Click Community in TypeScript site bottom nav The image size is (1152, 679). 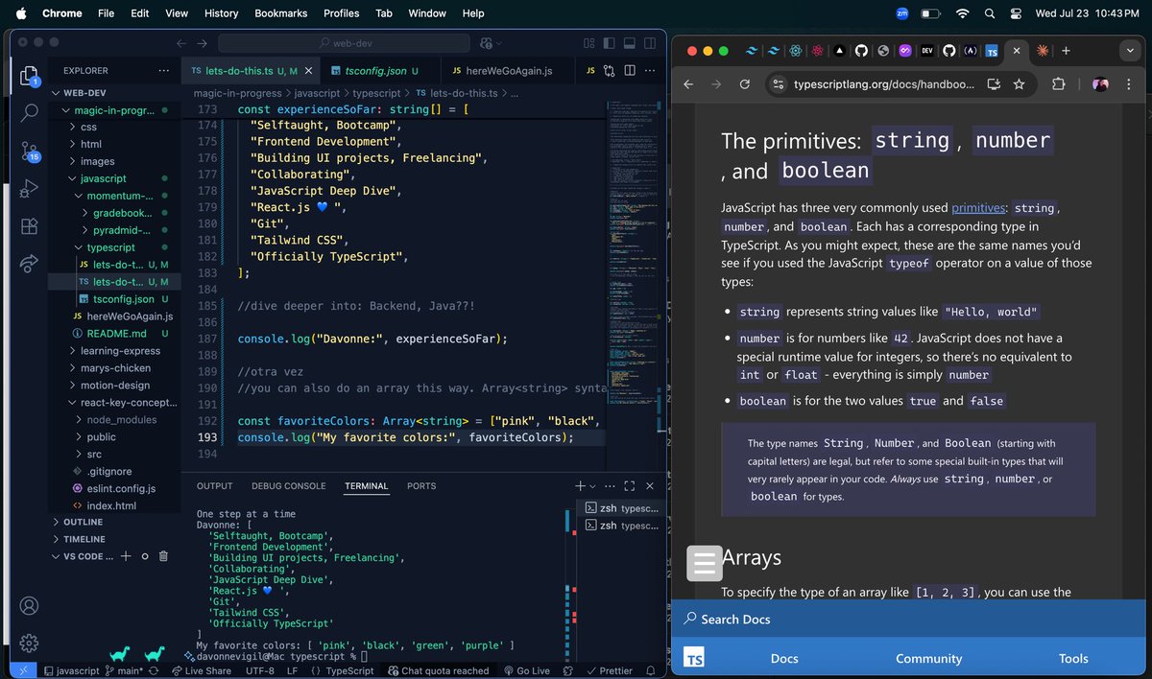point(928,658)
